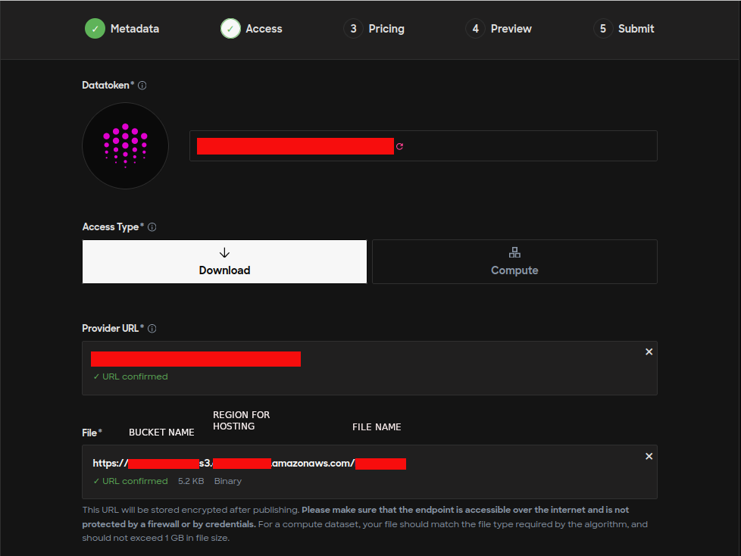Click the Access Type info icon
Viewport: 741px width, 556px height.
coord(152,227)
